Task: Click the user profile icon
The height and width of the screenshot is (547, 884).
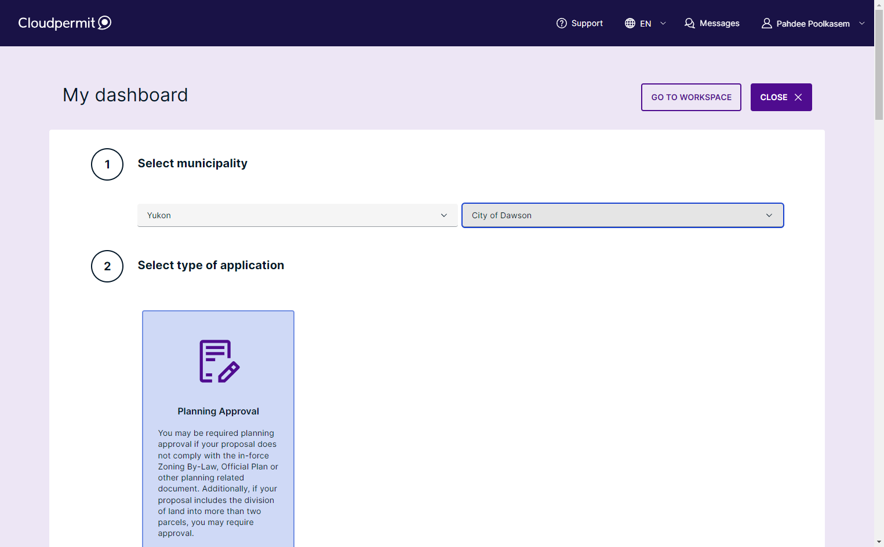Action: coord(767,23)
